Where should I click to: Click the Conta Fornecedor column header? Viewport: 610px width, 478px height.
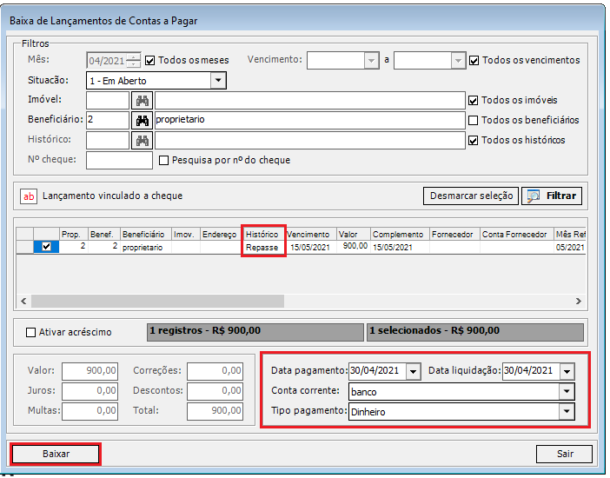tap(517, 235)
